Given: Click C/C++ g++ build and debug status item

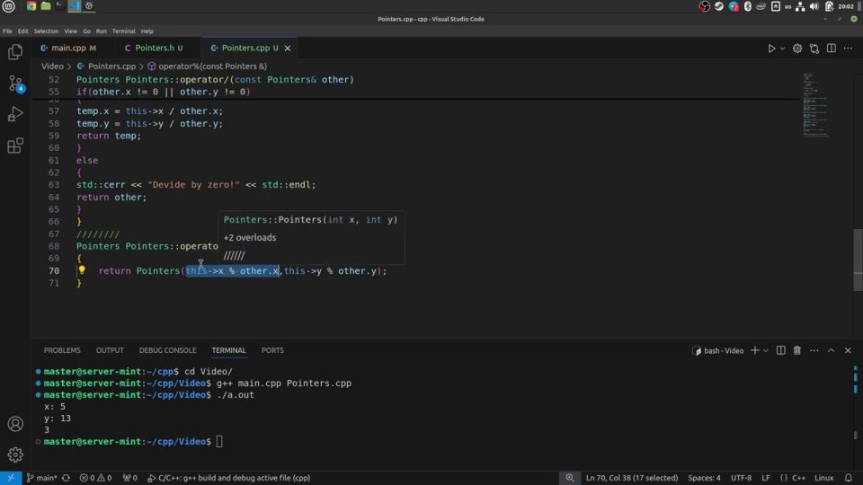Looking at the screenshot, I should click(x=229, y=478).
